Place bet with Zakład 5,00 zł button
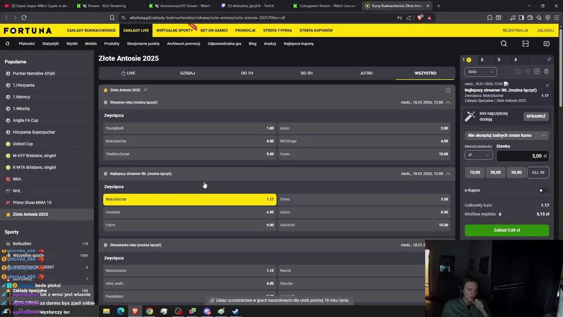563x317 pixels. point(507,230)
